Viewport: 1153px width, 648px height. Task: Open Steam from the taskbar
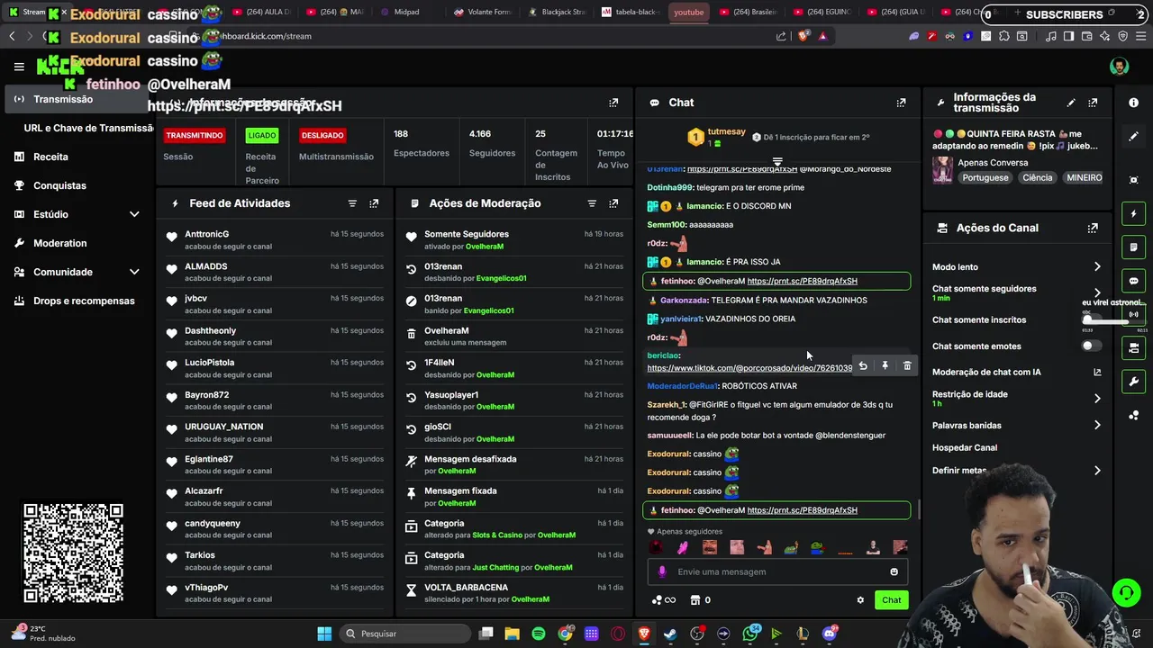tap(670, 634)
